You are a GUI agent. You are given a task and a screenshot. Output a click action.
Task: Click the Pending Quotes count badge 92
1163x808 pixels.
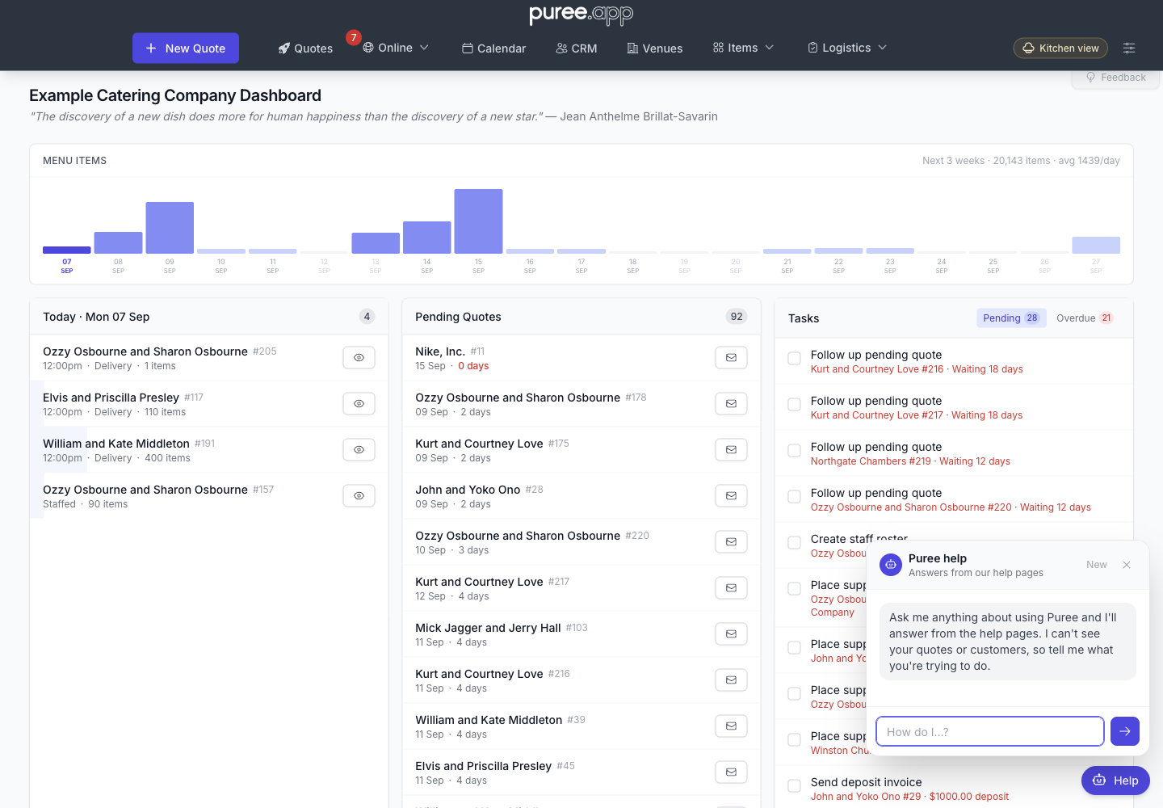[737, 317]
